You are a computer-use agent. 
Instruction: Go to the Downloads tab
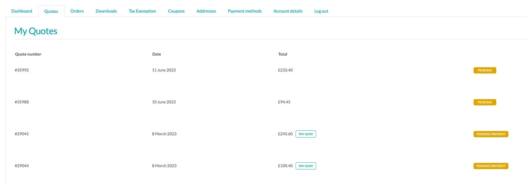[106, 11]
